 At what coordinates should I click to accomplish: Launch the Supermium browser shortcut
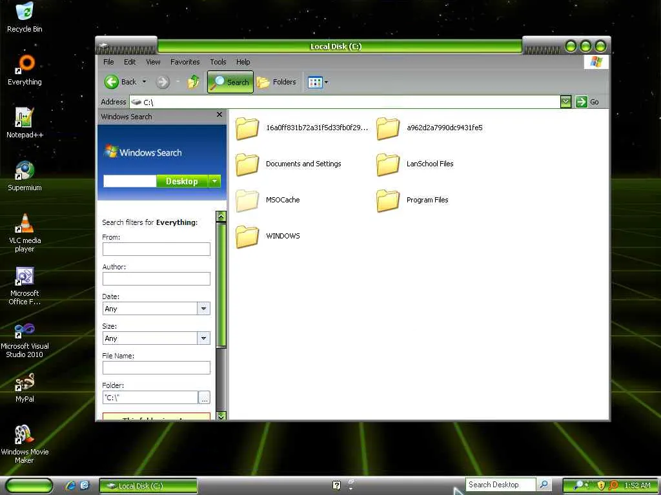25,176
